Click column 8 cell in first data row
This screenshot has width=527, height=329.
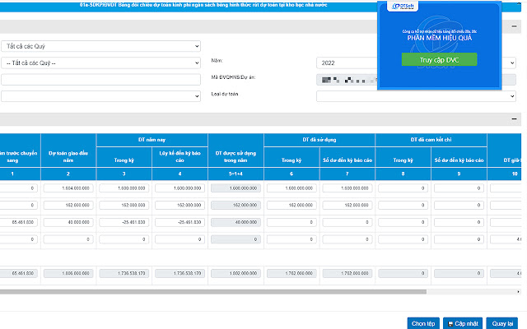click(x=403, y=188)
